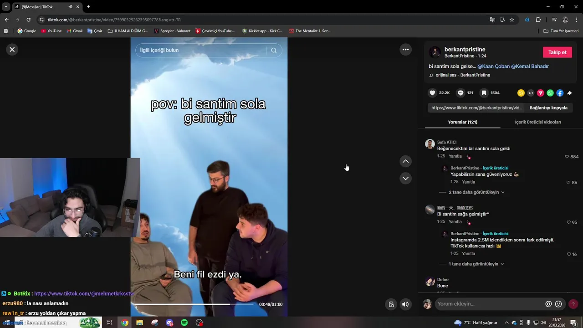583x328 pixels.
Task: Reload the page in Chrome
Action: click(28, 20)
